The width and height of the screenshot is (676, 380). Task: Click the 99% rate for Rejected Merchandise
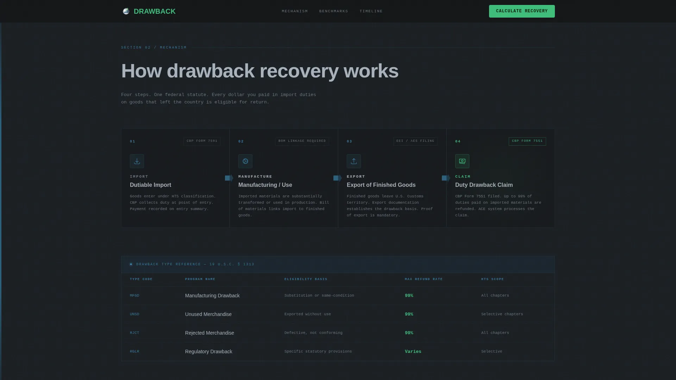(409, 333)
